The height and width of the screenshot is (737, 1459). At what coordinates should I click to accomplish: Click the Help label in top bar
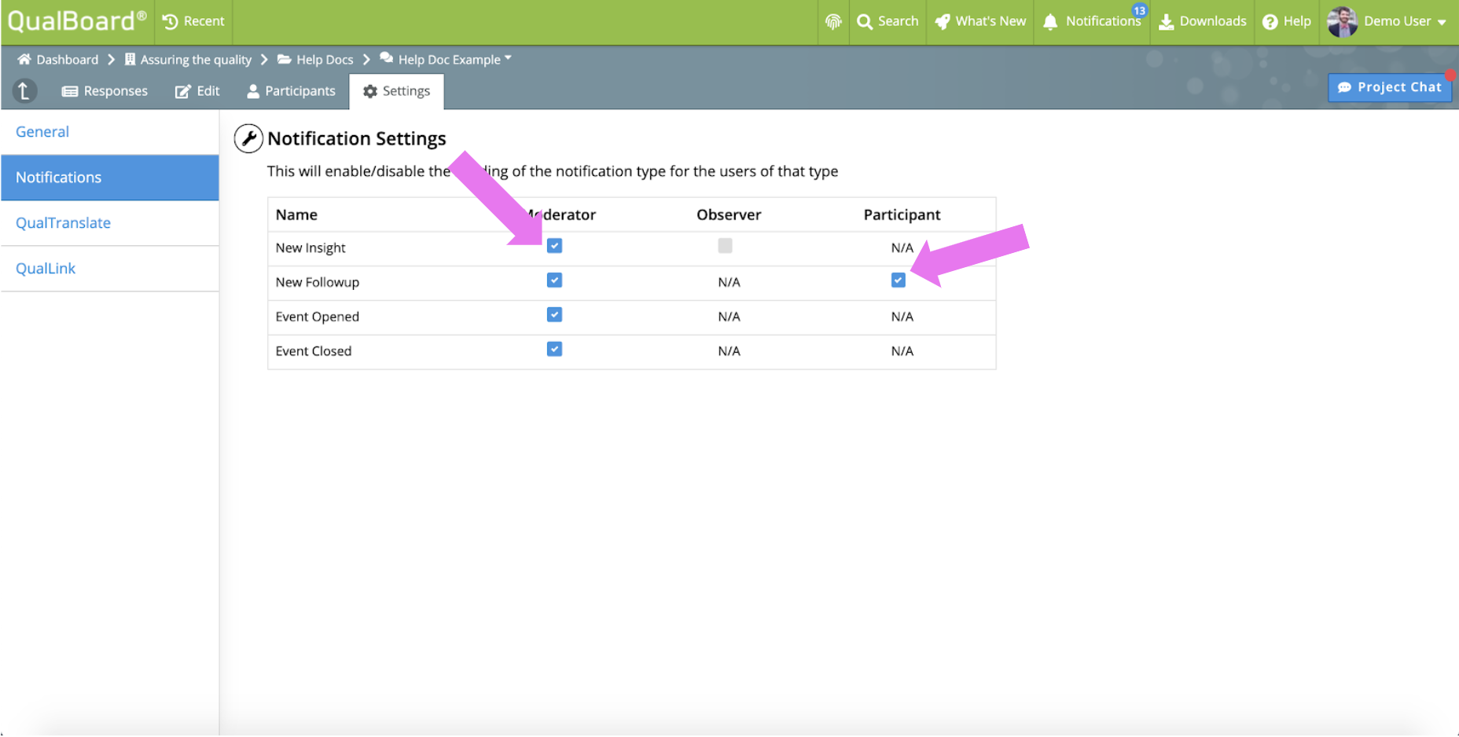(x=1297, y=21)
